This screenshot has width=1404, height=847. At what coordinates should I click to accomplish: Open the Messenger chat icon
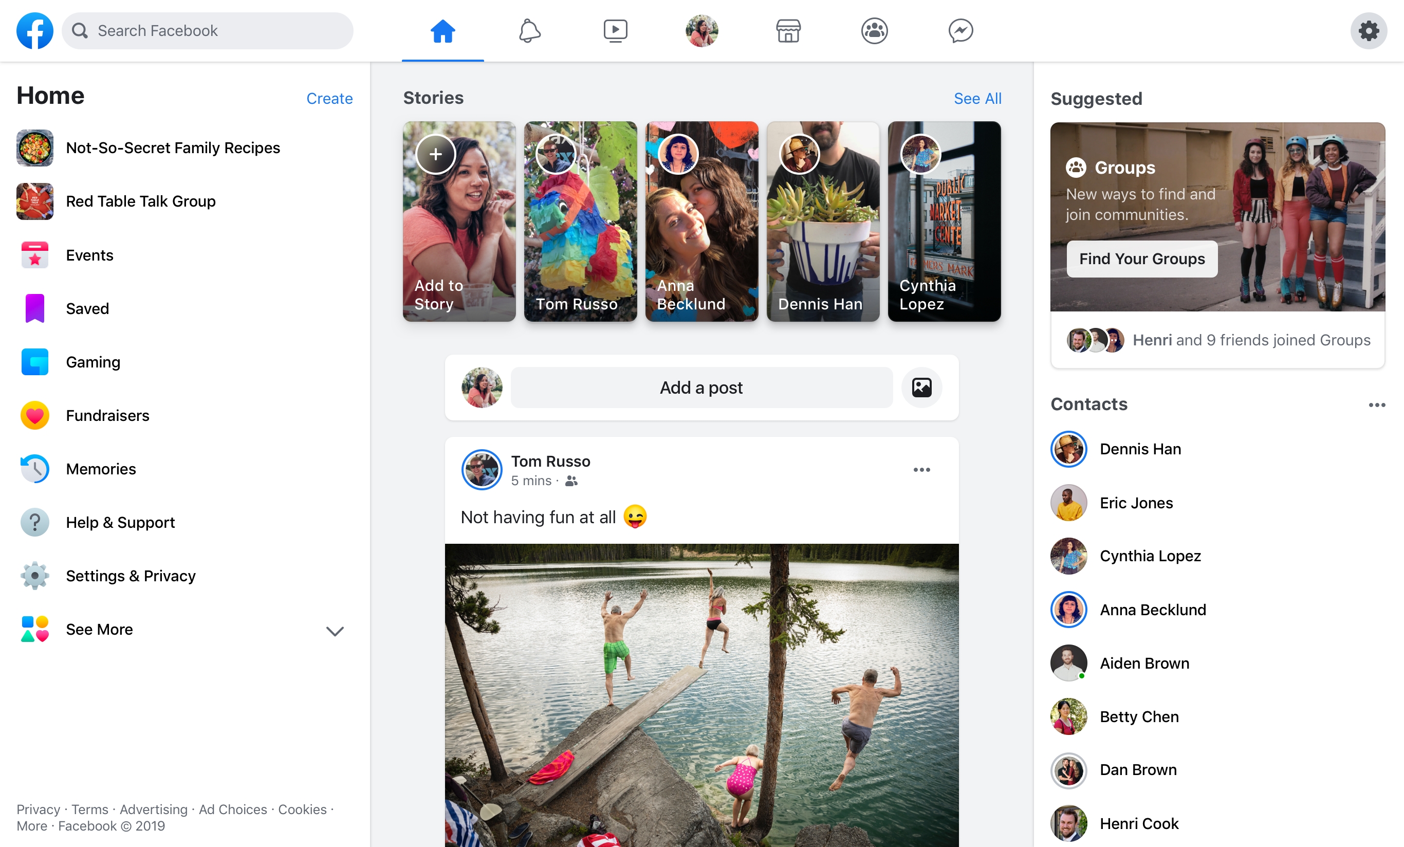(x=960, y=30)
